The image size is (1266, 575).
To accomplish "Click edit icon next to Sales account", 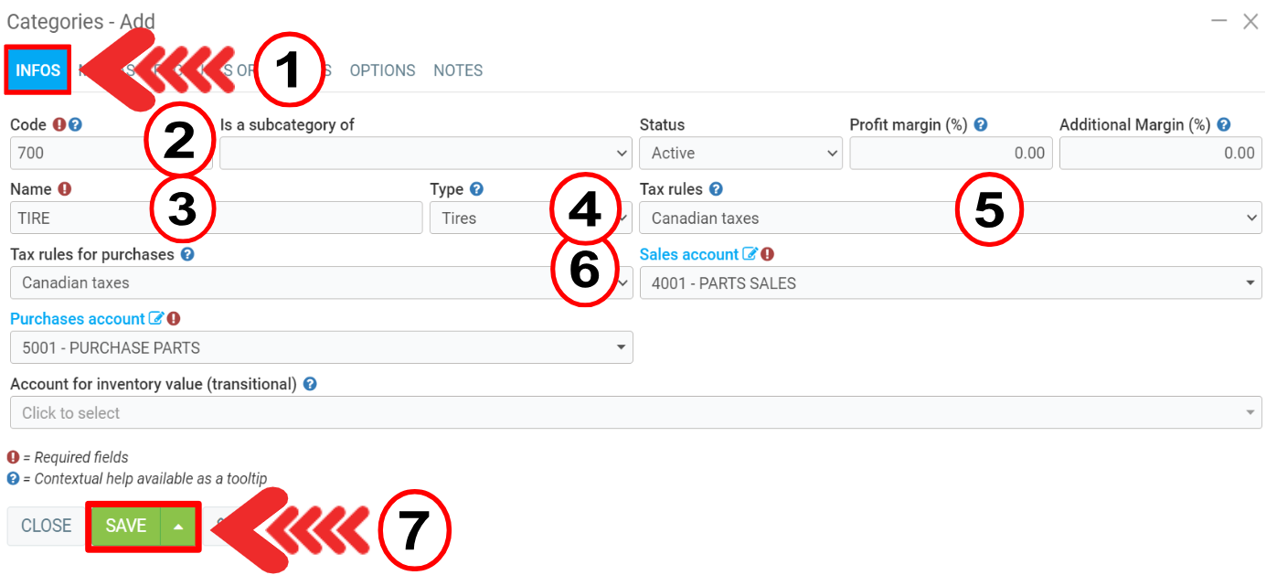I will (x=750, y=254).
